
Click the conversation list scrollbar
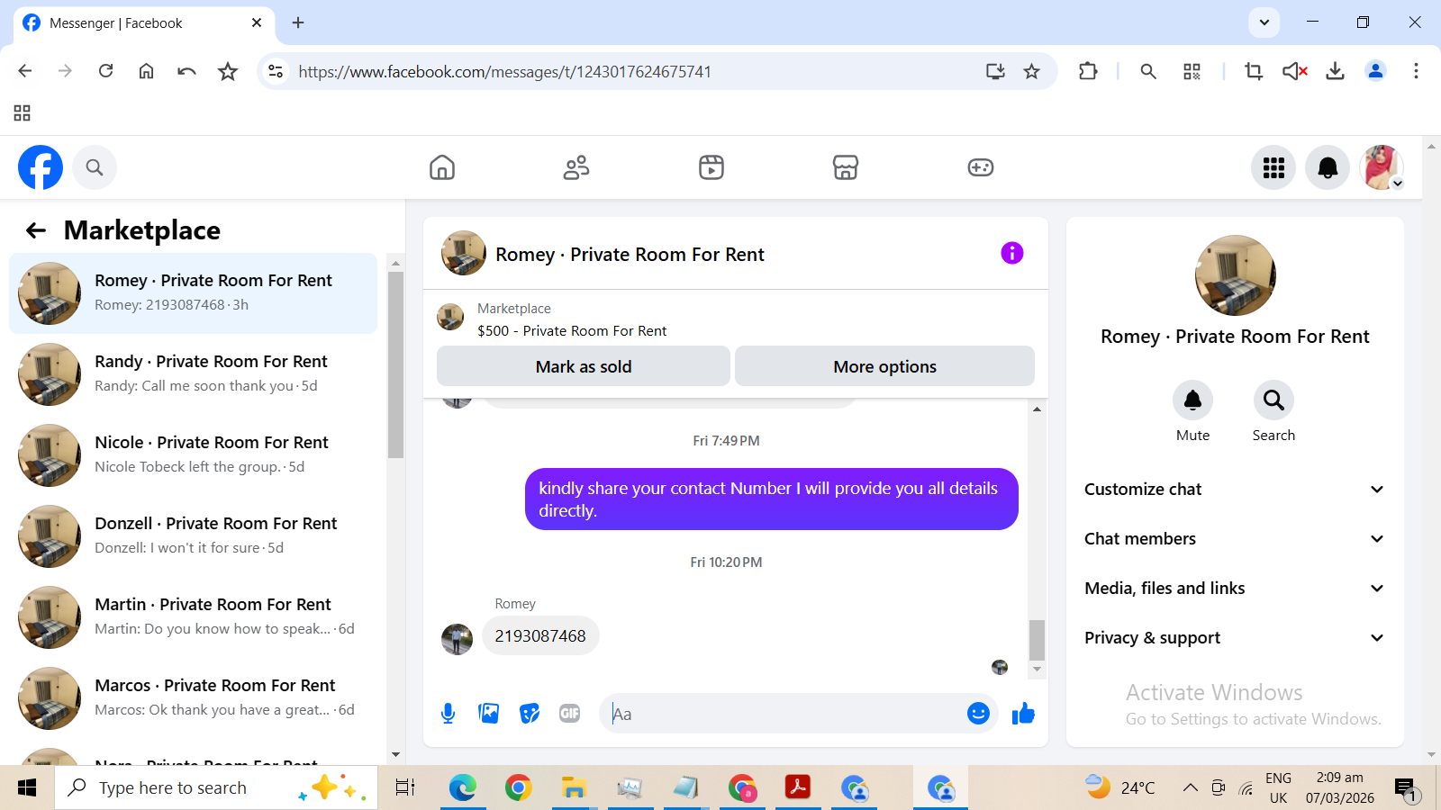tap(395, 364)
